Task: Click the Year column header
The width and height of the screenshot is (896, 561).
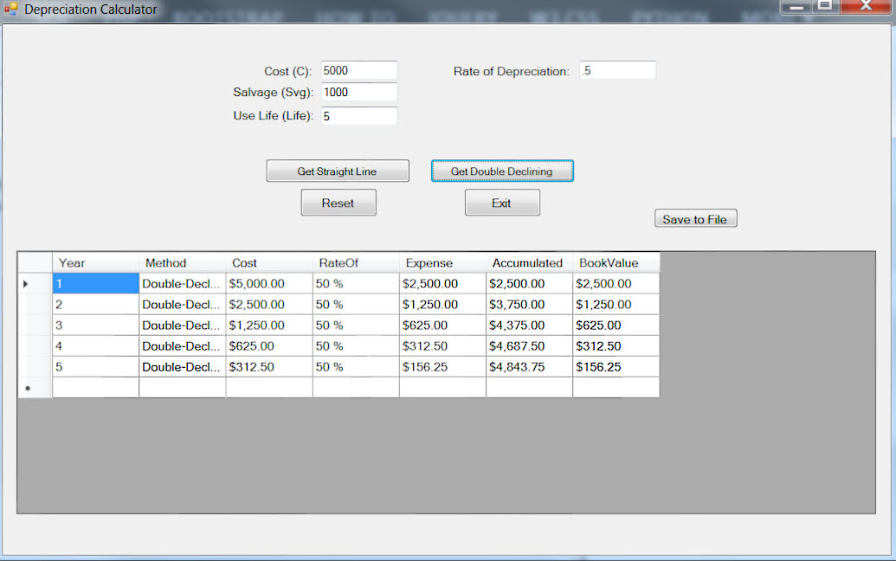Action: point(95,262)
